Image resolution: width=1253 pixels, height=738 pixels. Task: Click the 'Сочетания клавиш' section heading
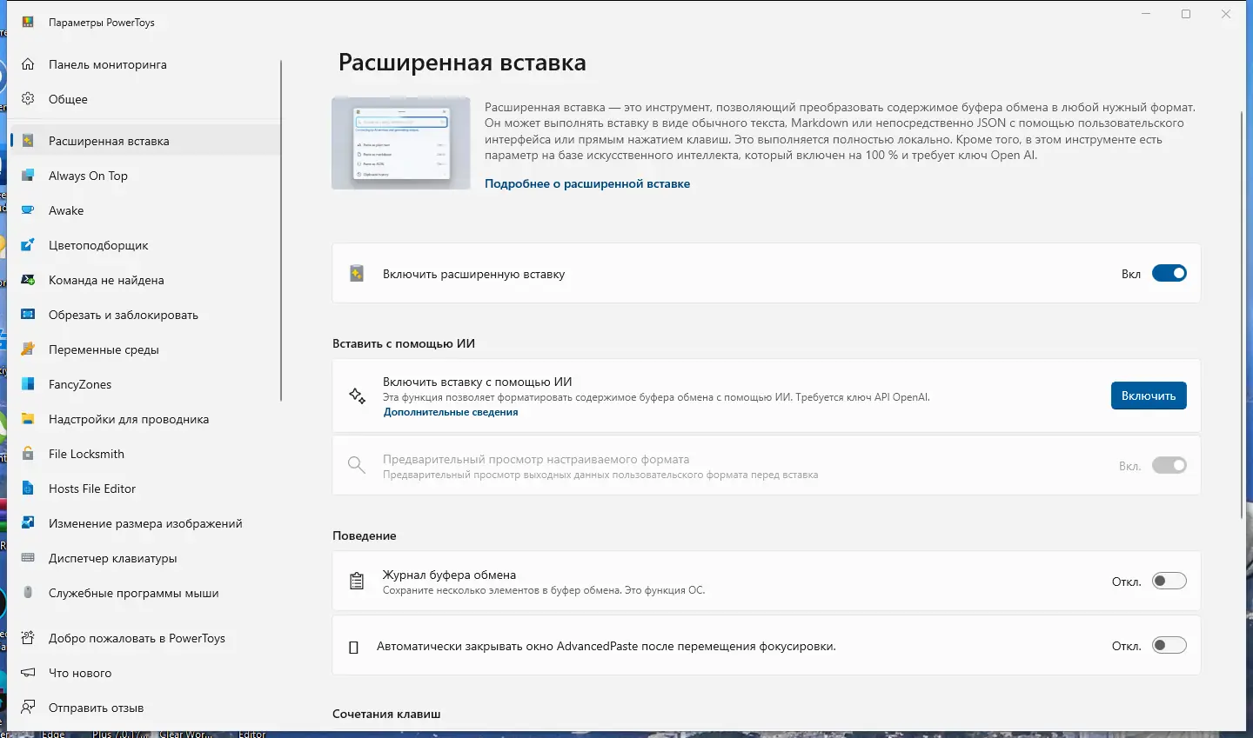(386, 715)
